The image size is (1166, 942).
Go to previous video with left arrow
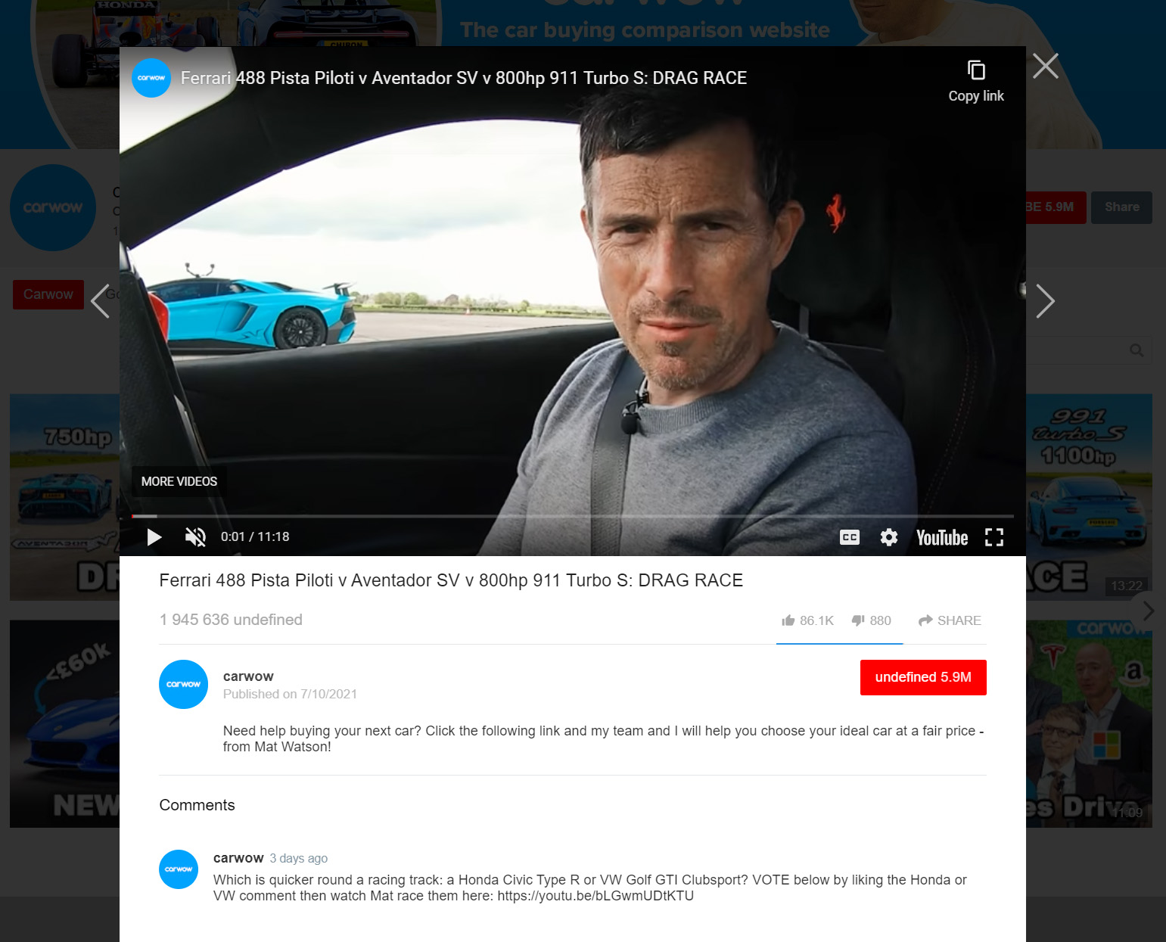[101, 301]
